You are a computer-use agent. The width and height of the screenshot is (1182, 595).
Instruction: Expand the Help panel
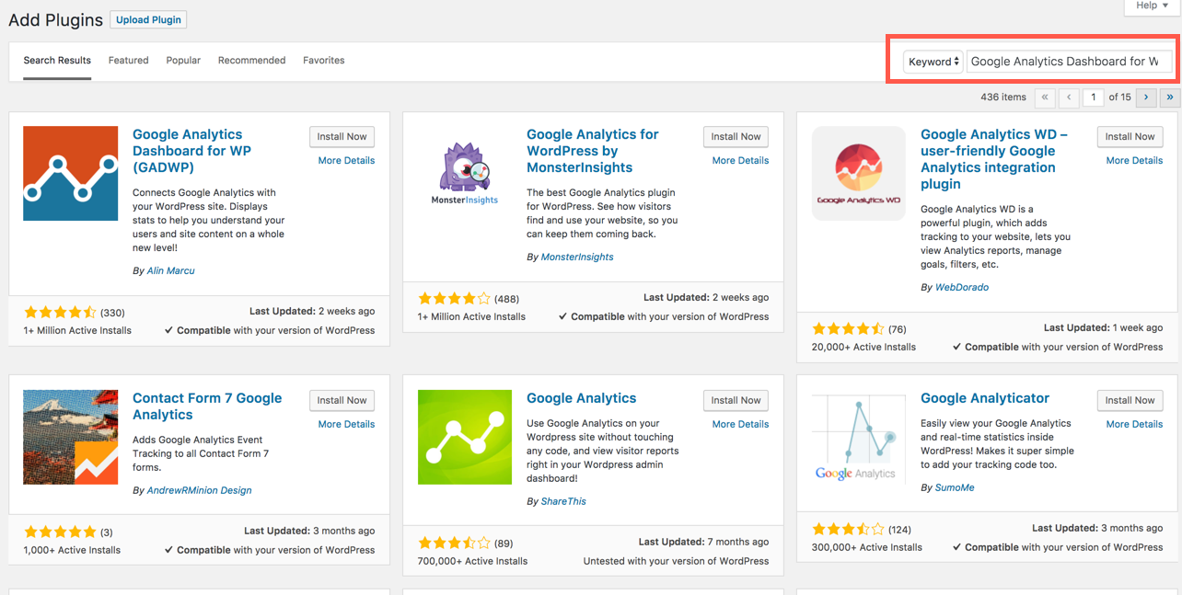coord(1151,6)
